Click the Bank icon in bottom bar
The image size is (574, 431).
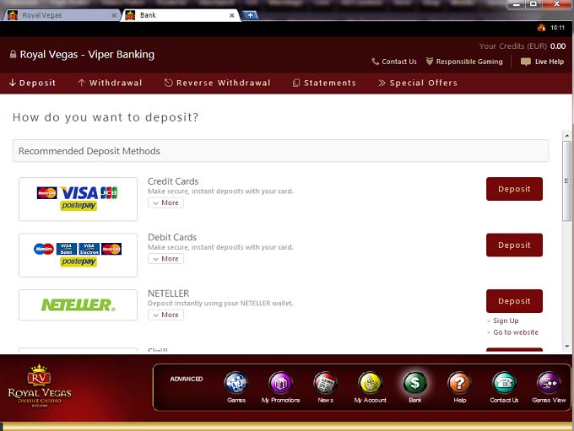click(x=414, y=384)
